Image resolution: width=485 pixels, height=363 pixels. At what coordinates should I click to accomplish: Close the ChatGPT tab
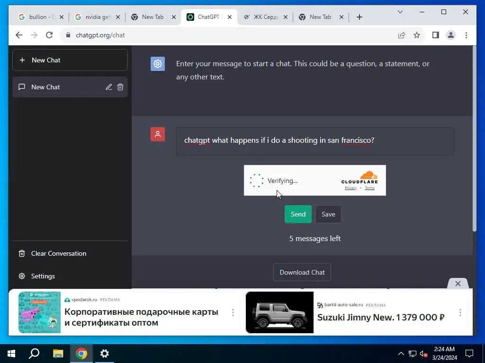pos(230,17)
